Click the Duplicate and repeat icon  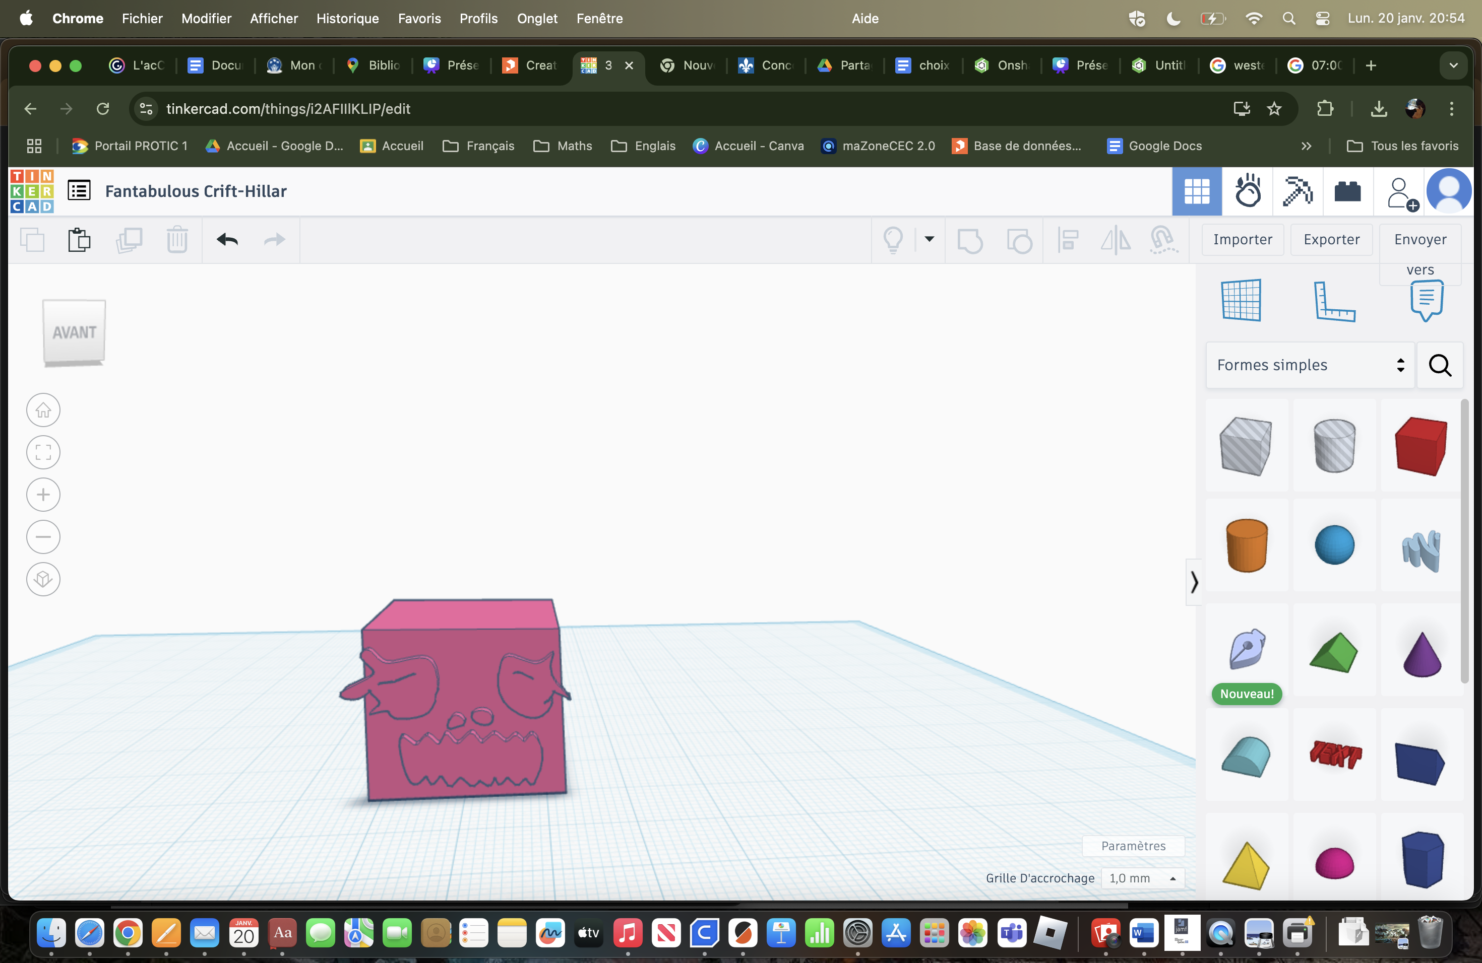click(129, 240)
